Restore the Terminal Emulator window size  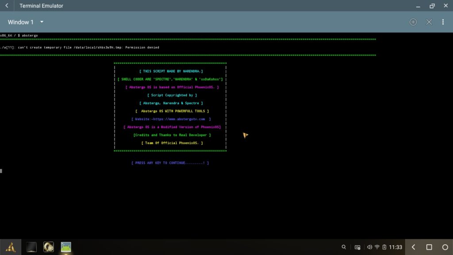[x=432, y=6]
